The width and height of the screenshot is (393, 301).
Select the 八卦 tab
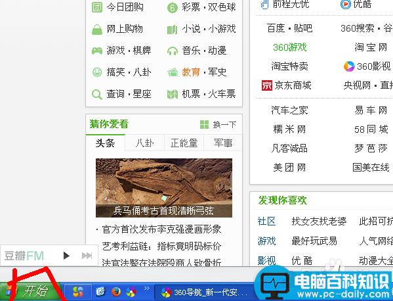tap(144, 143)
